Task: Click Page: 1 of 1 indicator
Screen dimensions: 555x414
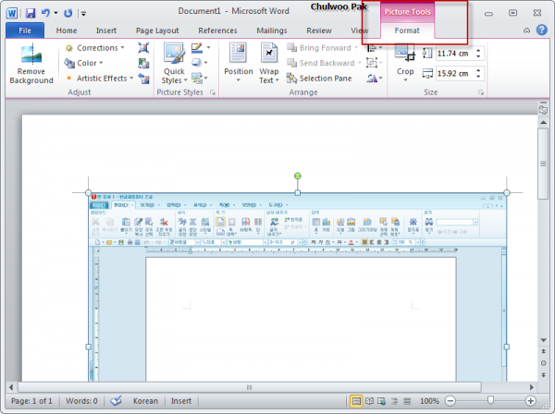Action: click(31, 401)
